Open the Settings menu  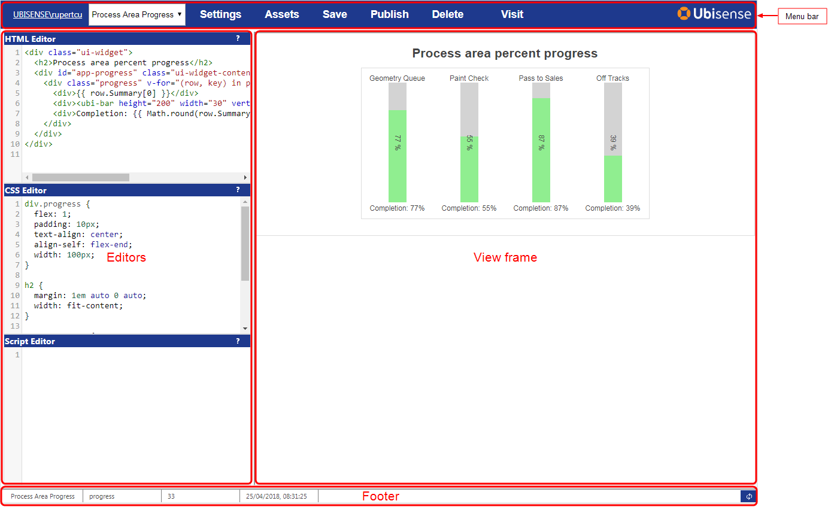click(x=220, y=14)
